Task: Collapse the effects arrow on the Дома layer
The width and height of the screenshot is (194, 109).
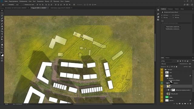Action: [x=192, y=76]
